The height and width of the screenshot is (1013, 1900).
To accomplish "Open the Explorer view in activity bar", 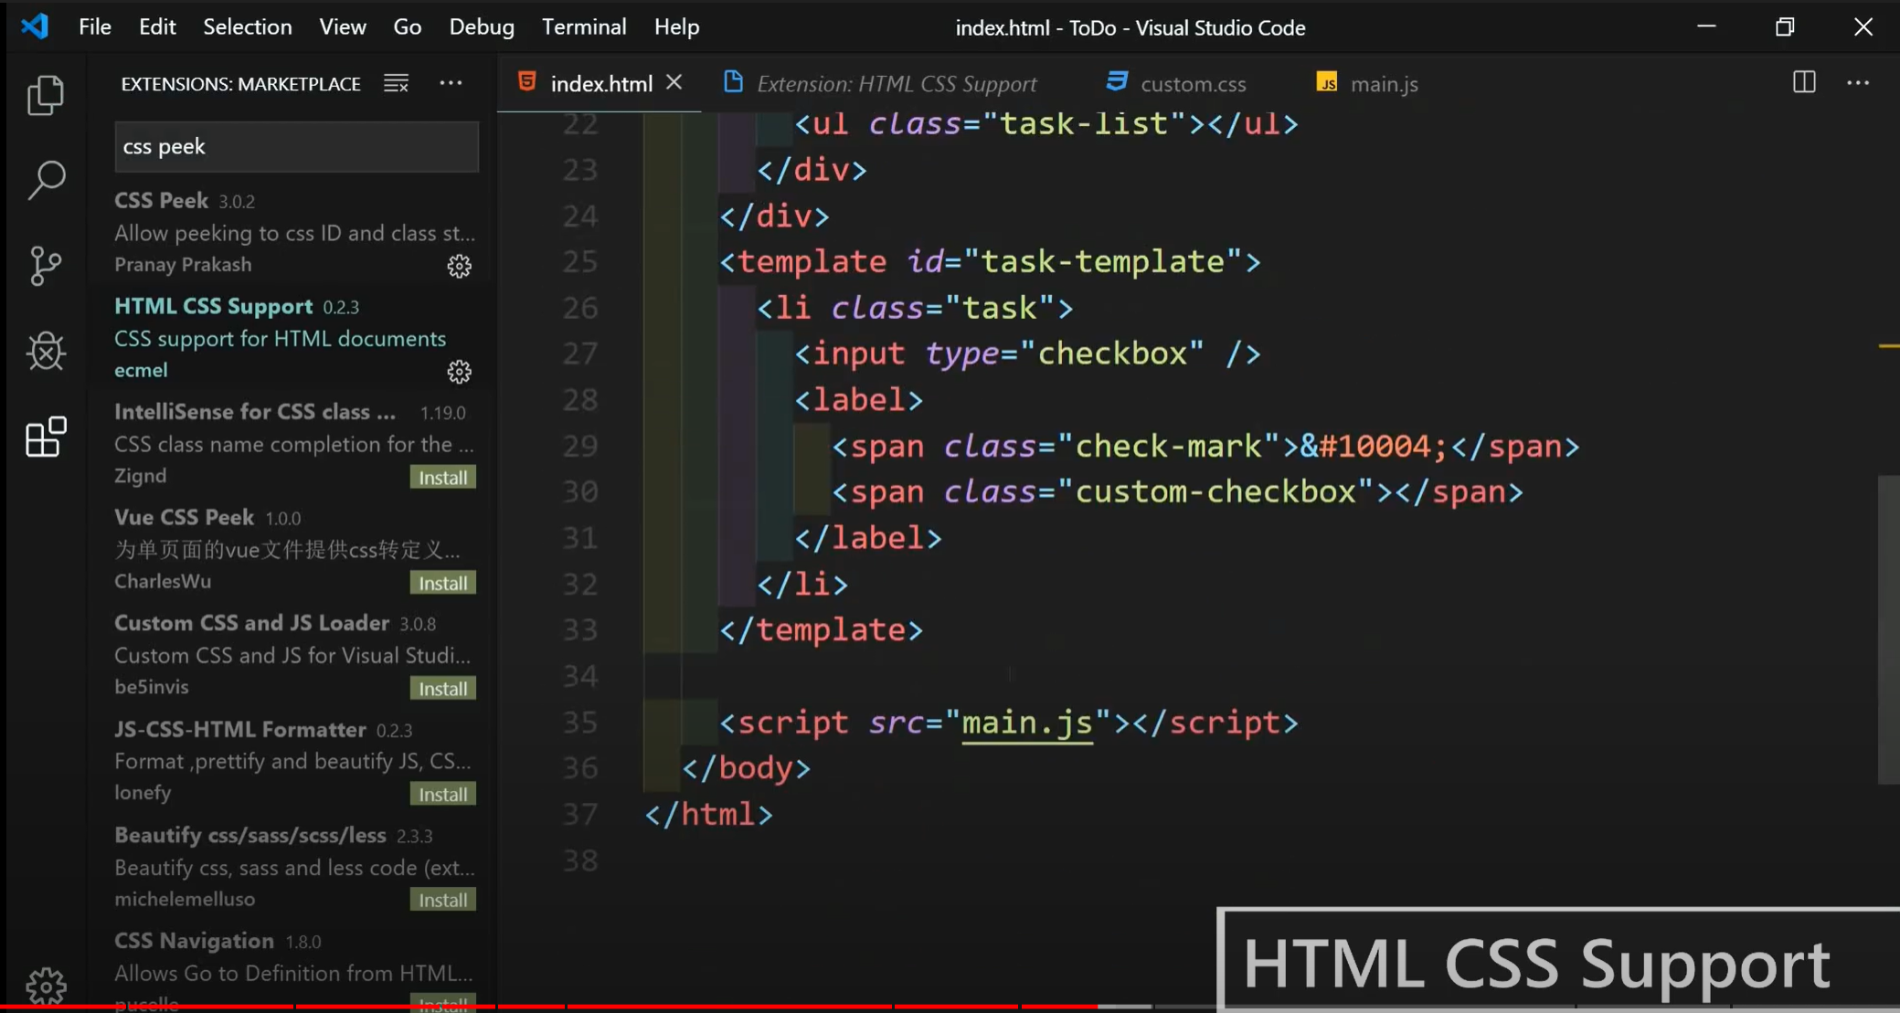I will pos(46,95).
